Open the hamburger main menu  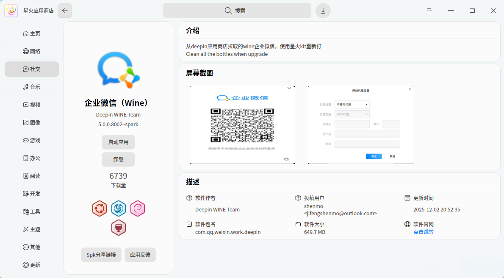point(430,11)
